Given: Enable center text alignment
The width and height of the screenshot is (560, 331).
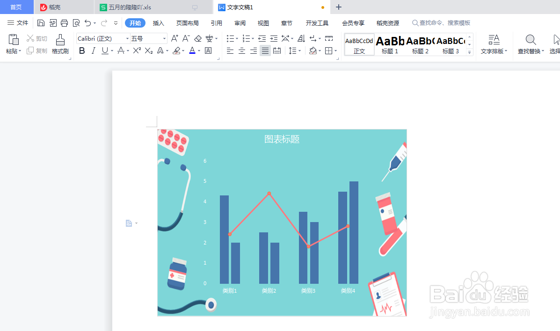Looking at the screenshot, I should coord(241,50).
